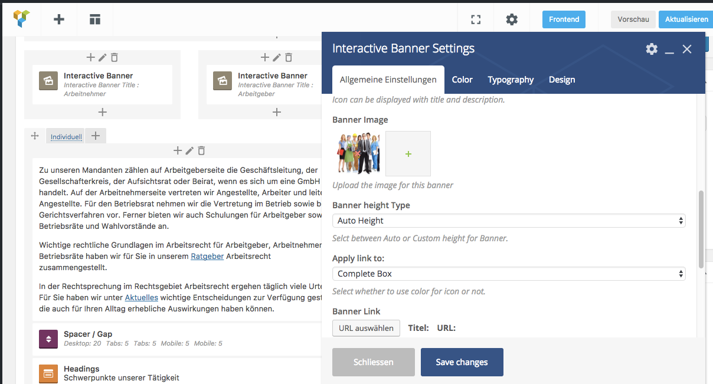Toggle fullscreen mode icon
This screenshot has height=384, width=713.
tap(476, 19)
